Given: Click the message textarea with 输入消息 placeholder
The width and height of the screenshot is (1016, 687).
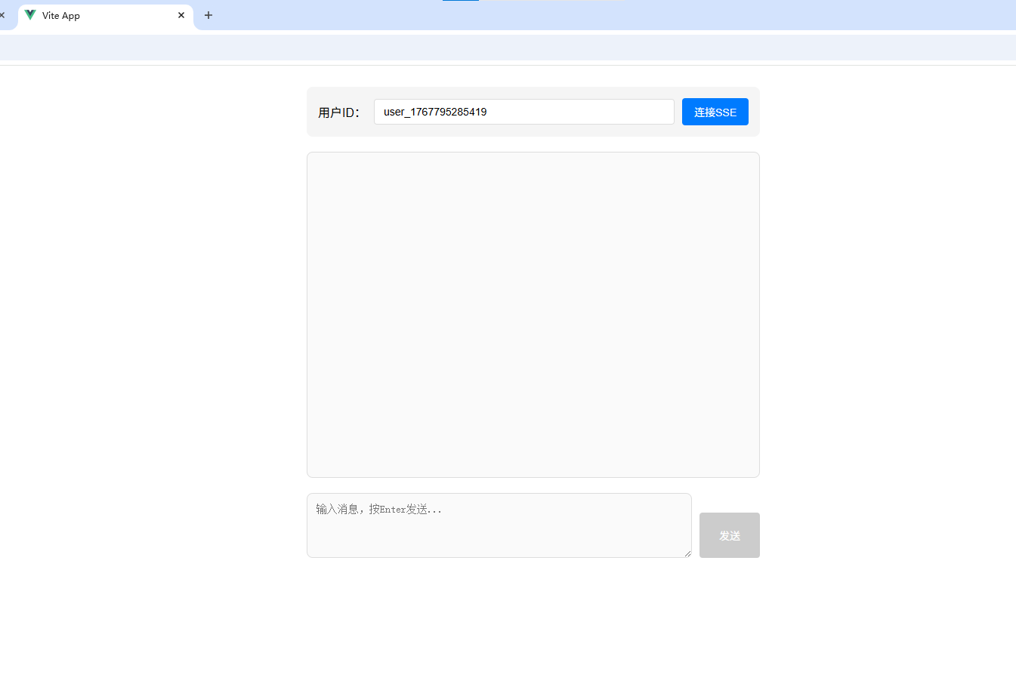Looking at the screenshot, I should pyautogui.click(x=499, y=525).
